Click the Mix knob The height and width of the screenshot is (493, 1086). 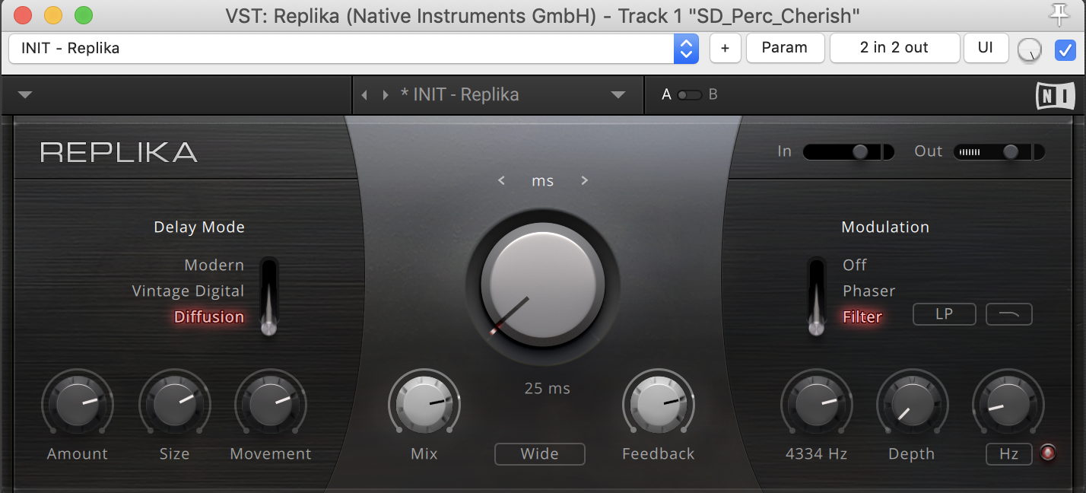tap(424, 404)
